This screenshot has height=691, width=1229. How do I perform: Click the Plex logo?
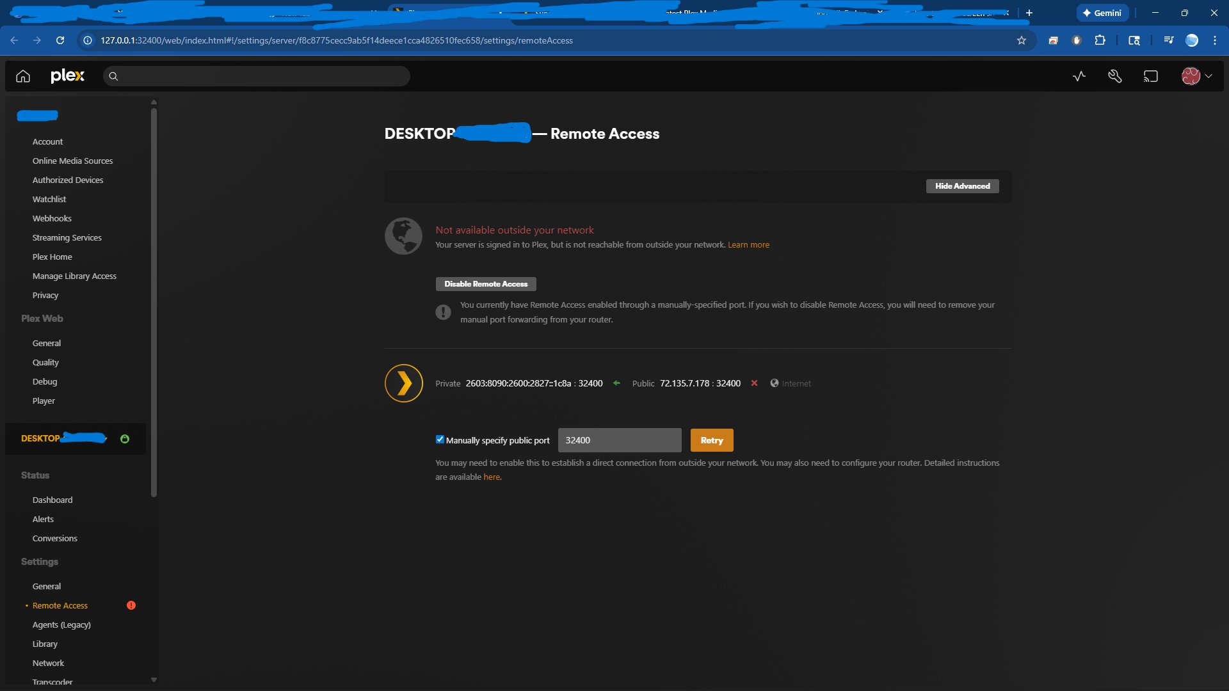click(67, 76)
